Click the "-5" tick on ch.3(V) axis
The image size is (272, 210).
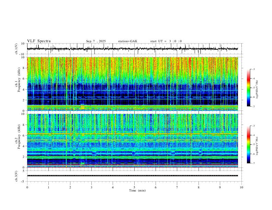23,182
